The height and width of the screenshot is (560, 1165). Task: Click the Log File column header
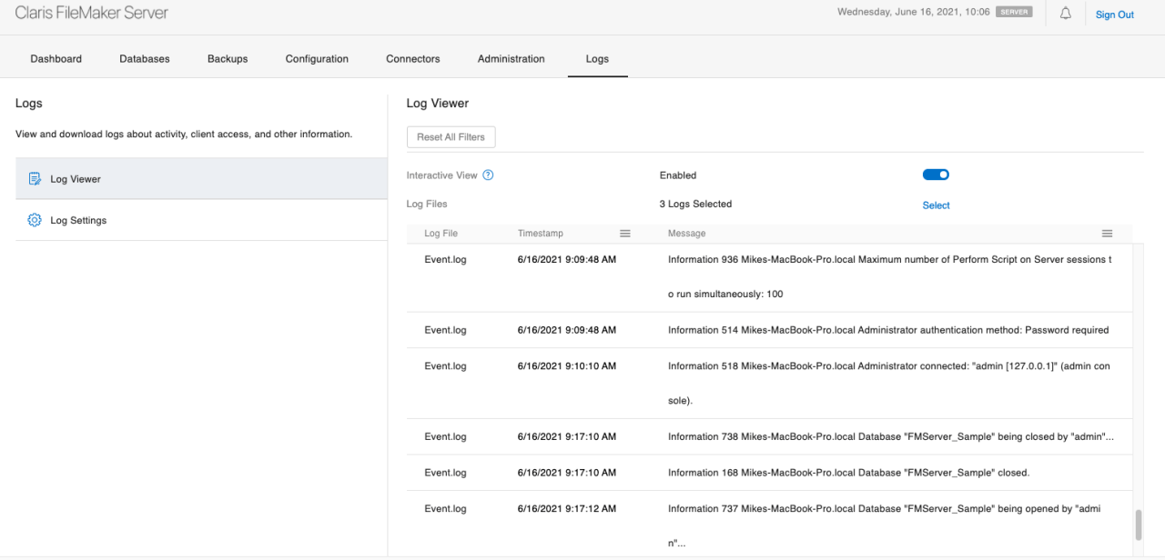click(441, 234)
